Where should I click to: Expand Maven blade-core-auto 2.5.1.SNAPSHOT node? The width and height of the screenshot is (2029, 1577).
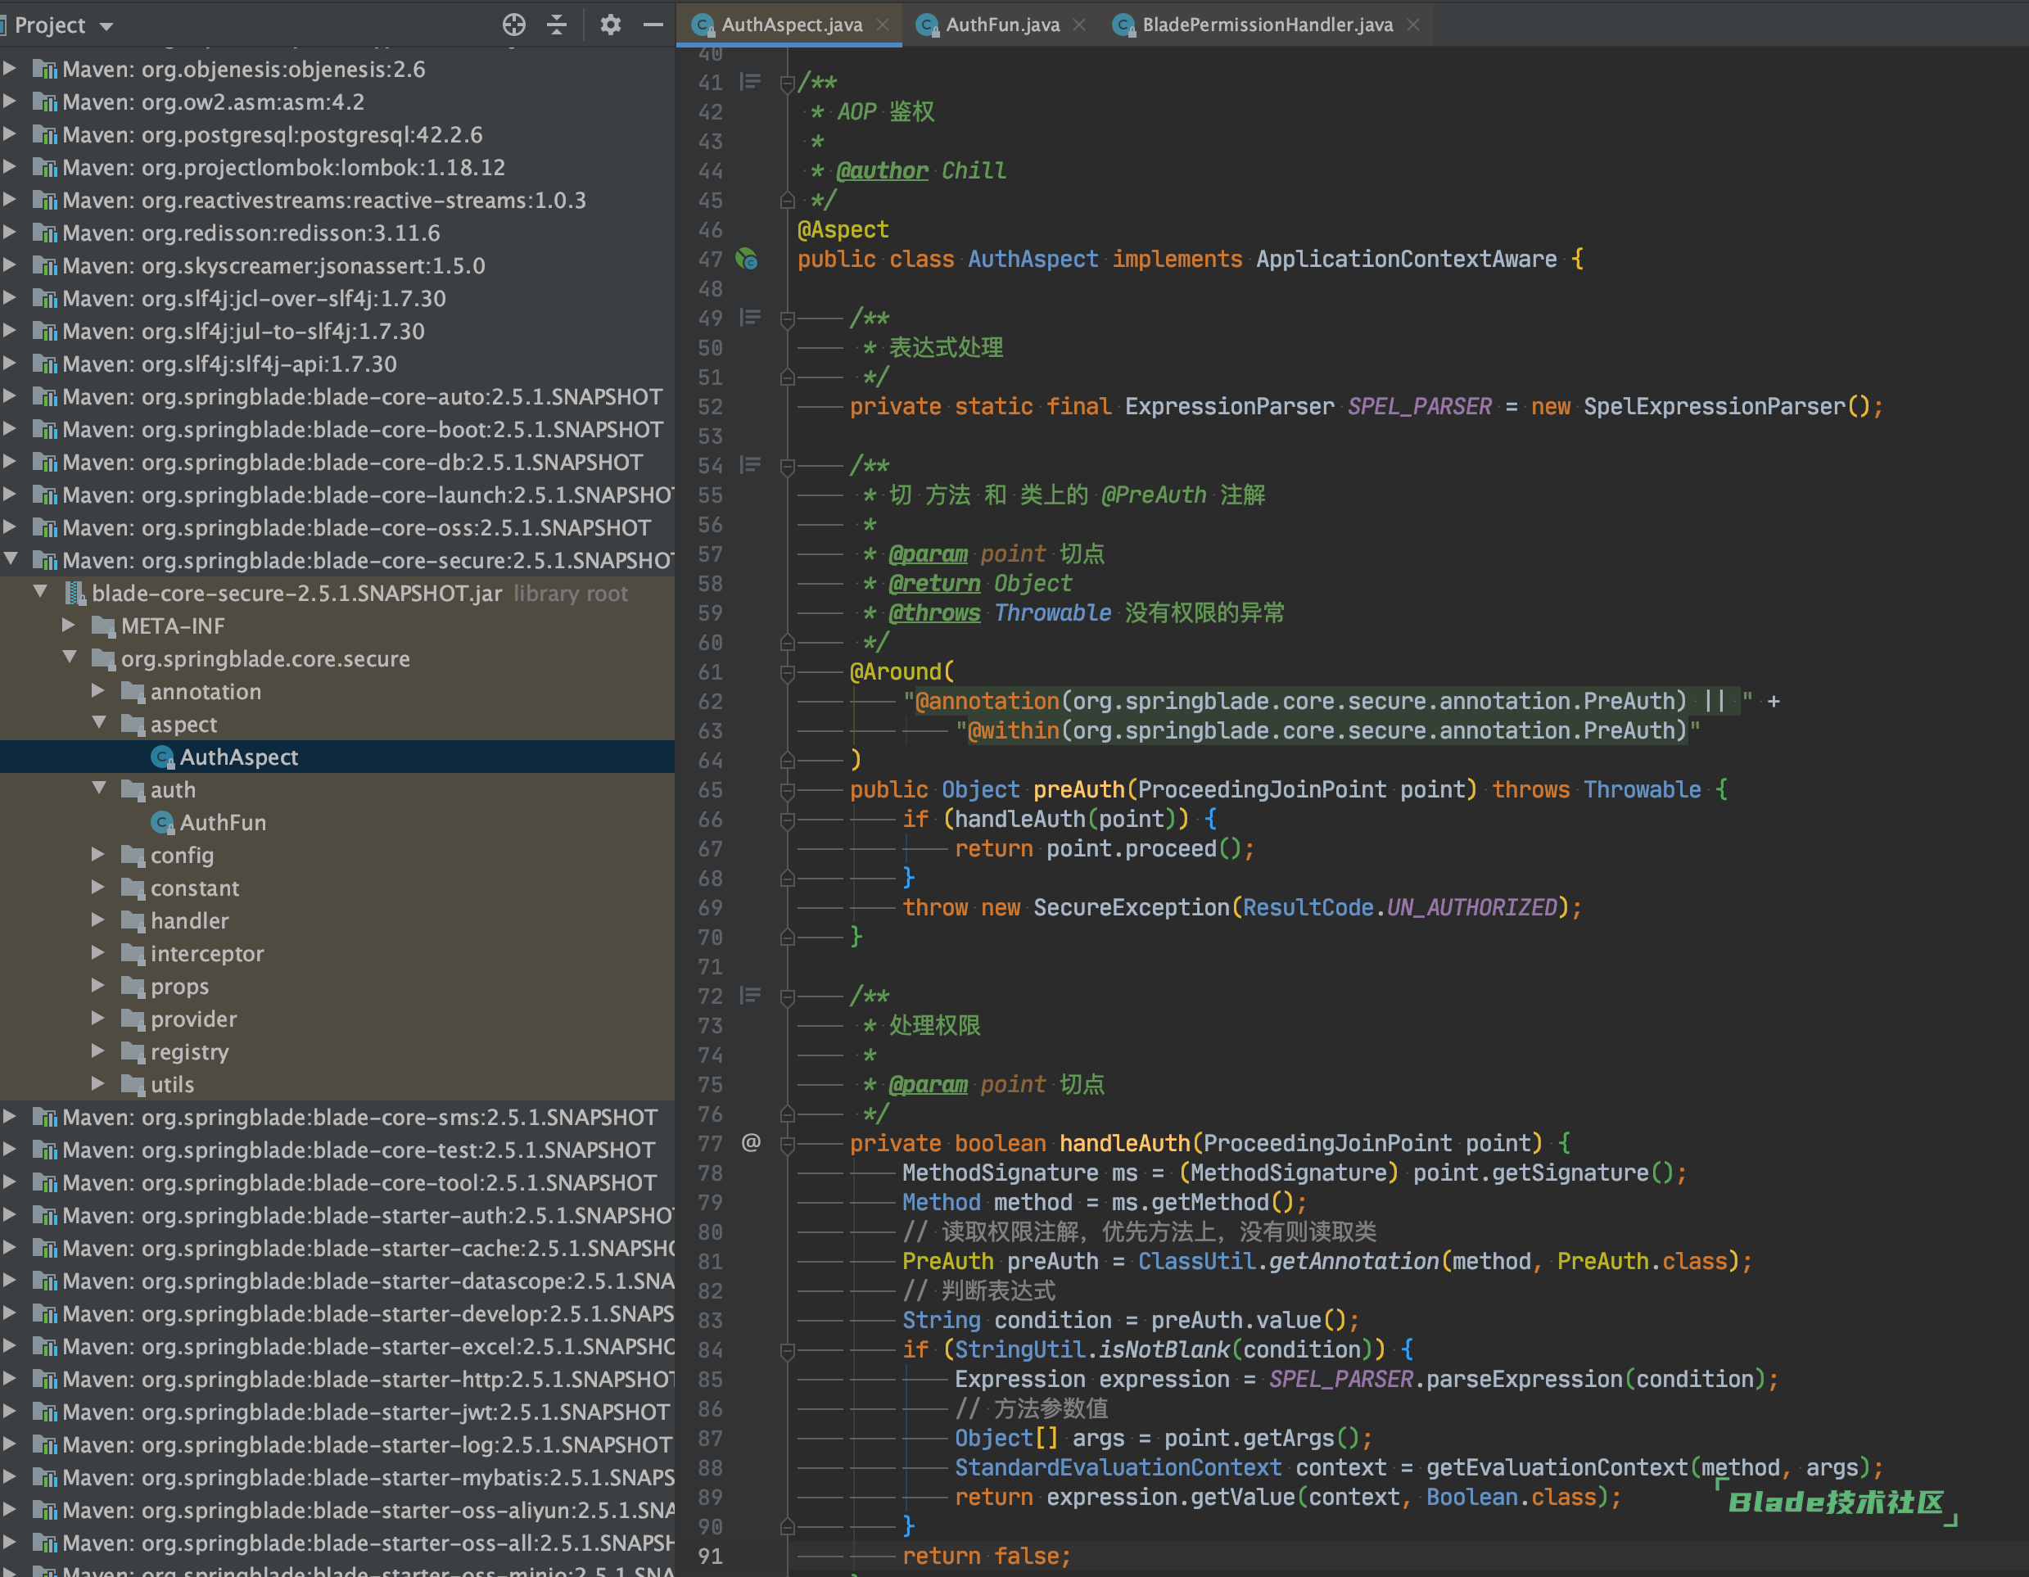click(x=10, y=395)
